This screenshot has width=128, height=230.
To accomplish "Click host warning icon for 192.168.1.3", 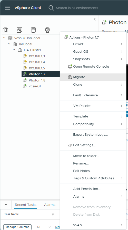I will tap(25, 56).
